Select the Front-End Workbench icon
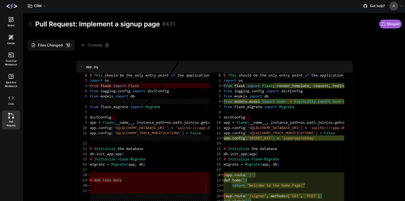The width and height of the screenshot is (405, 201). [11, 58]
